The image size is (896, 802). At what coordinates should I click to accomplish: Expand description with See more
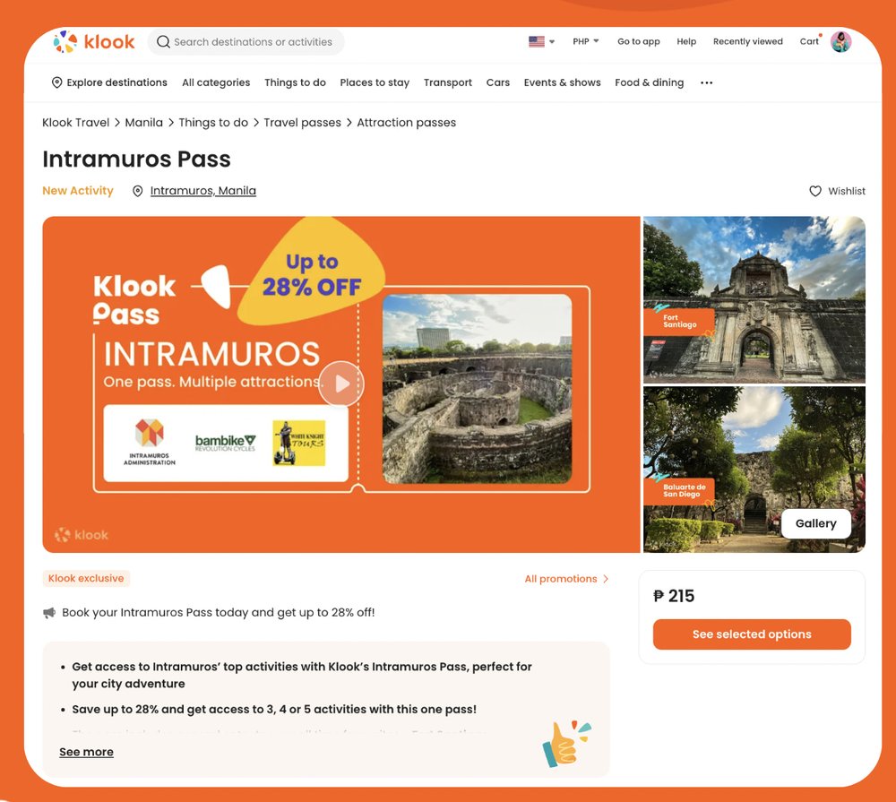click(86, 752)
